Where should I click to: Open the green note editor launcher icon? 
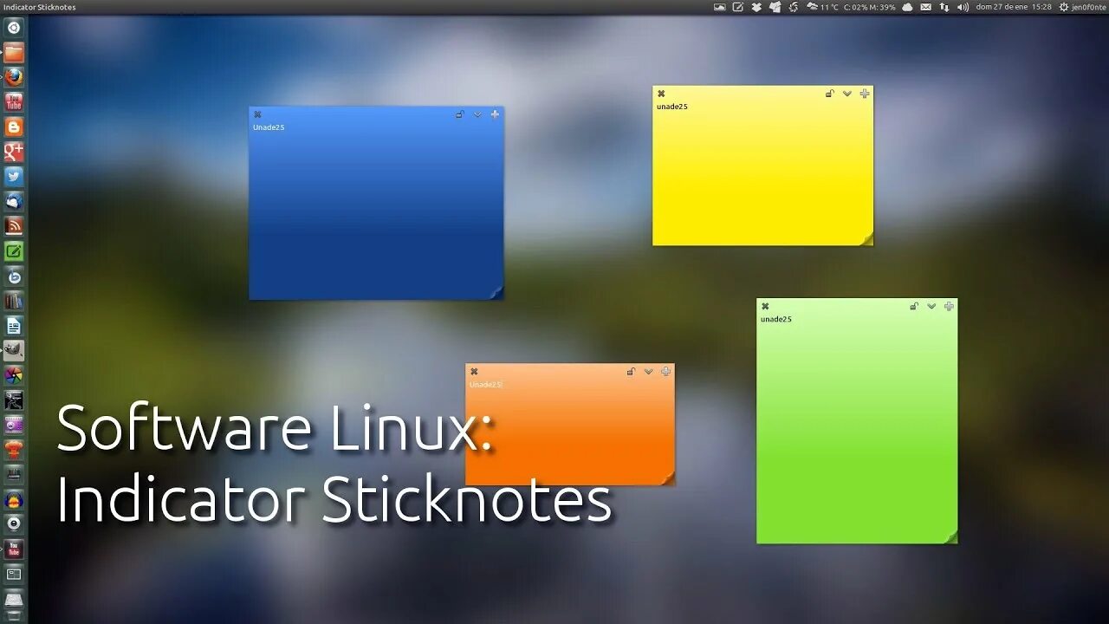pyautogui.click(x=13, y=251)
